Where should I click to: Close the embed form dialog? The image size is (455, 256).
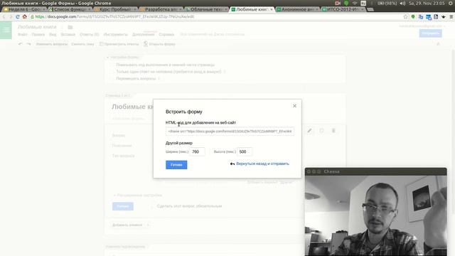tap(294, 106)
